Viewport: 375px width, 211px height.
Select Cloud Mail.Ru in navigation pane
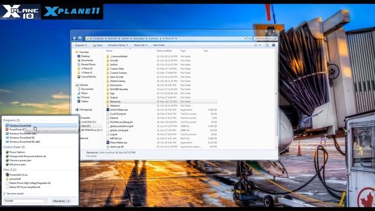[x=87, y=77]
